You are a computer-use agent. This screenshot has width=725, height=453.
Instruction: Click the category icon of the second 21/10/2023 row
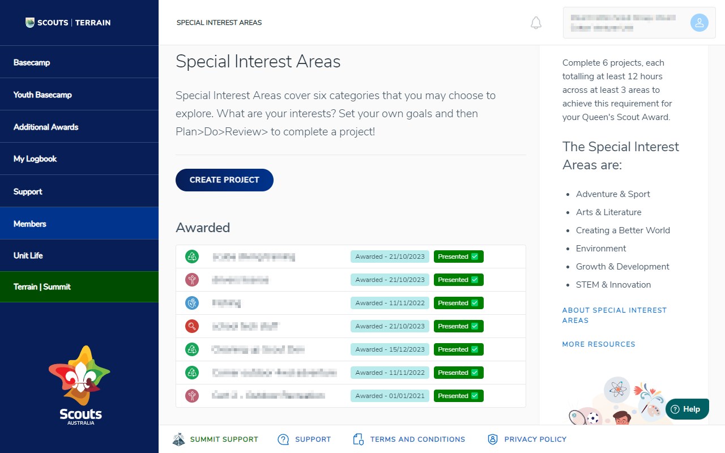pos(192,280)
